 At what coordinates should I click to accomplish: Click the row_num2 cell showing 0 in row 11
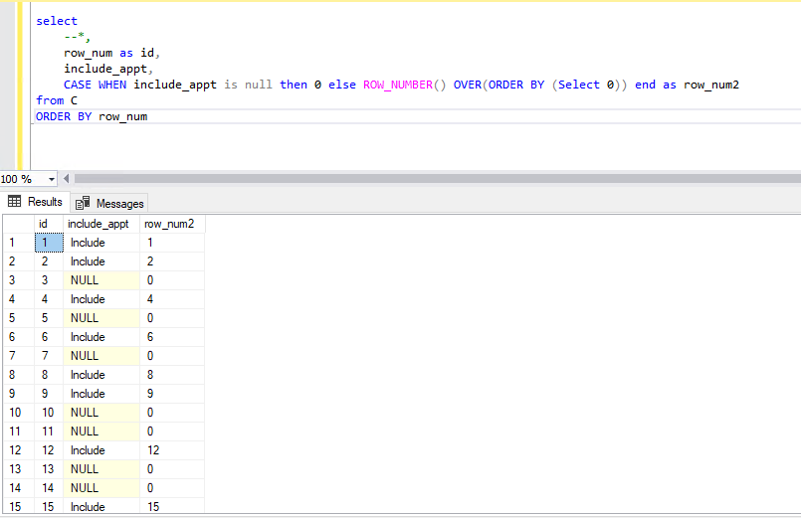172,432
